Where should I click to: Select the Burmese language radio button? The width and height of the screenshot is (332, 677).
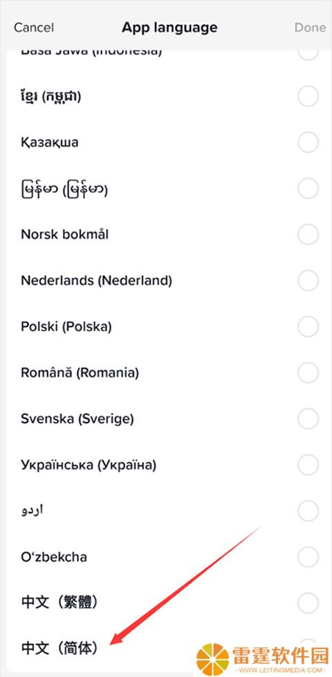point(308,188)
